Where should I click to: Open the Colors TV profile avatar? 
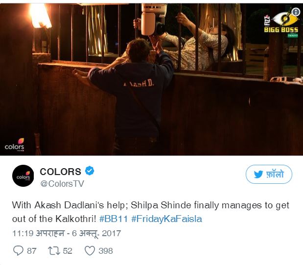click(23, 176)
